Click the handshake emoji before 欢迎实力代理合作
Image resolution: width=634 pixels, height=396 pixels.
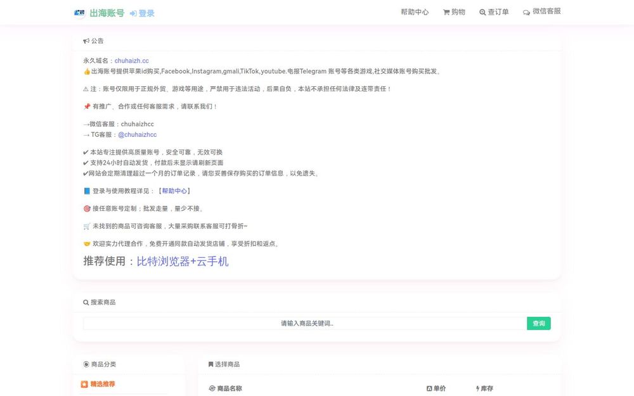coord(86,244)
